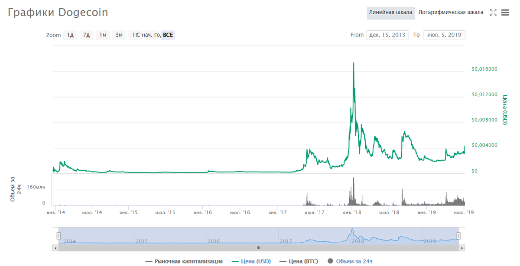The height and width of the screenshot is (266, 520).
Task: Click the left scroll arrow under the navigator
Action: pyautogui.click(x=55, y=248)
